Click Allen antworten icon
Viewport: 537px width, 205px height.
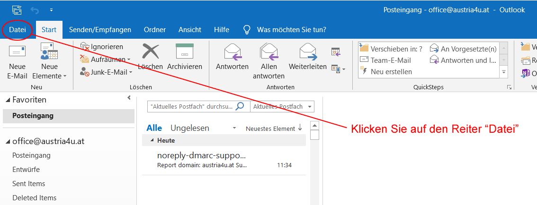coord(268,51)
